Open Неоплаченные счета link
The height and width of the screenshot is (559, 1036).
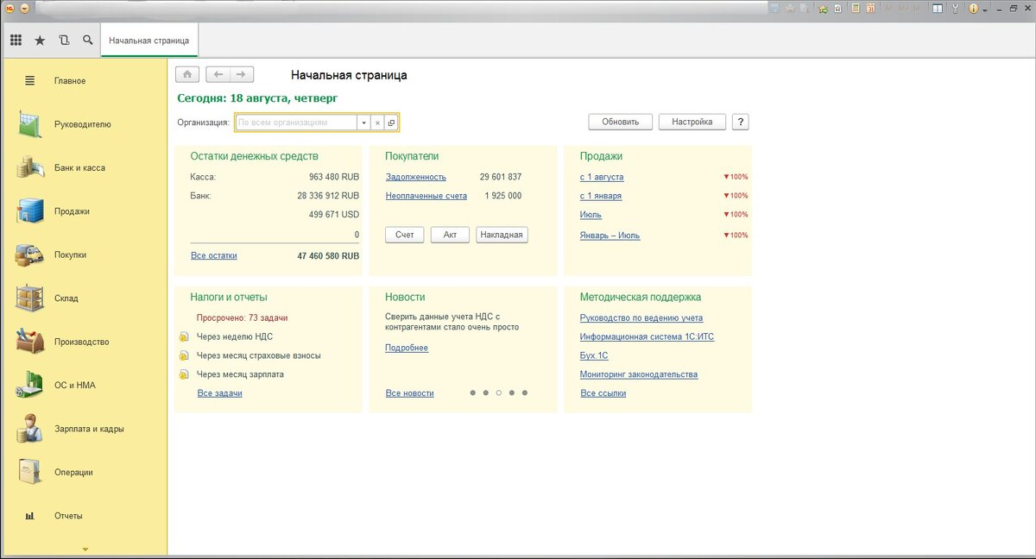426,196
